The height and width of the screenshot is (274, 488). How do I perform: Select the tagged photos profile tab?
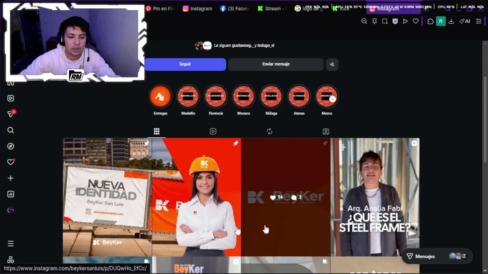(x=326, y=131)
